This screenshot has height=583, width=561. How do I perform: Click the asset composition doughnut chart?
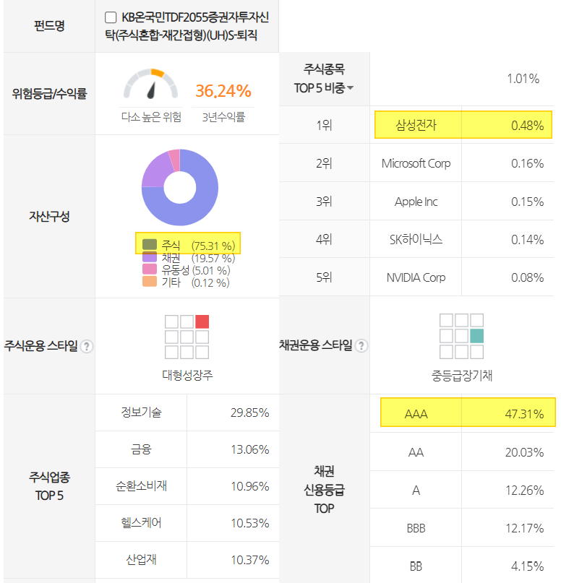181,188
